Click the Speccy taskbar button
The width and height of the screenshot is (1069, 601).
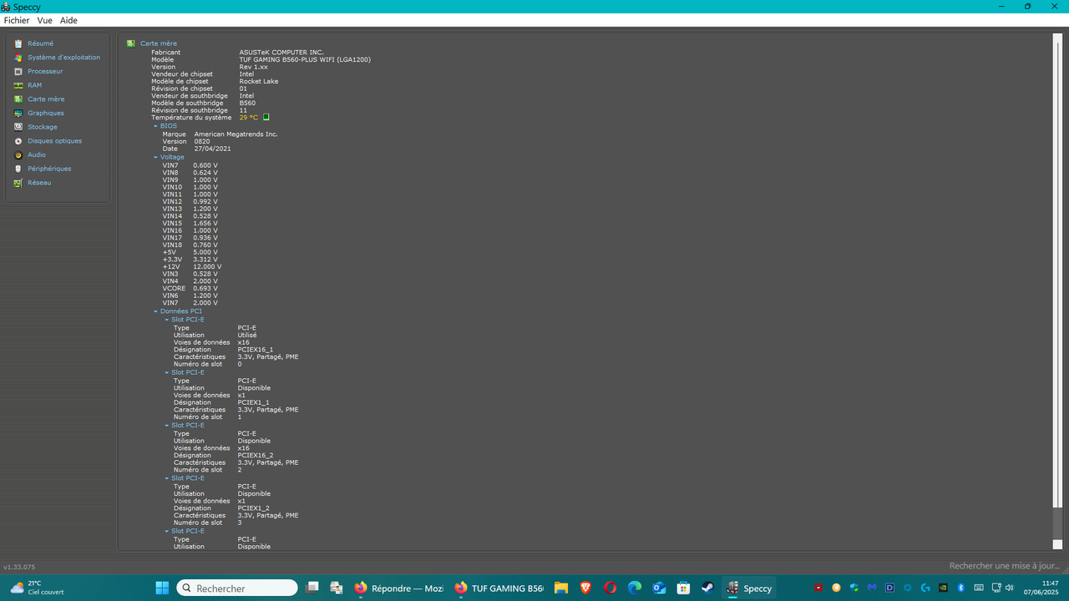pos(749,588)
